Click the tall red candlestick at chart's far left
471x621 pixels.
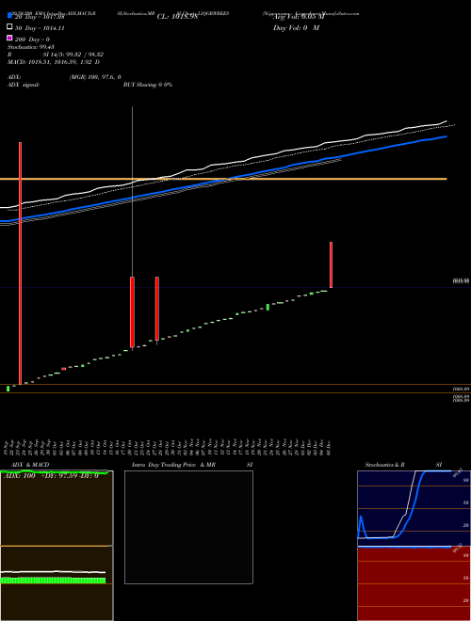(x=20, y=263)
